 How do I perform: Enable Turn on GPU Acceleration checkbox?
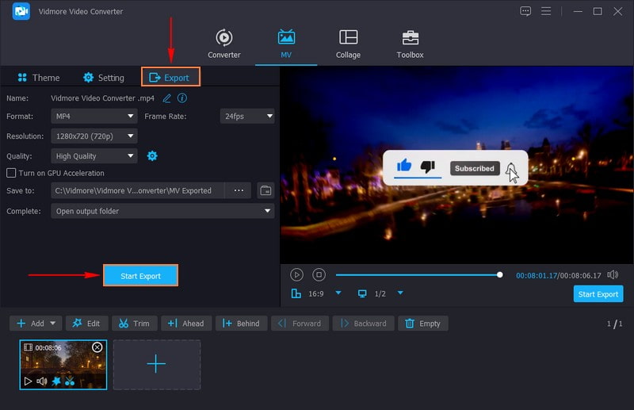click(11, 173)
